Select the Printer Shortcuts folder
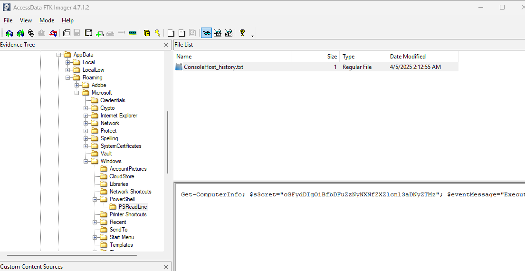The height and width of the screenshot is (271, 525). (x=128, y=214)
